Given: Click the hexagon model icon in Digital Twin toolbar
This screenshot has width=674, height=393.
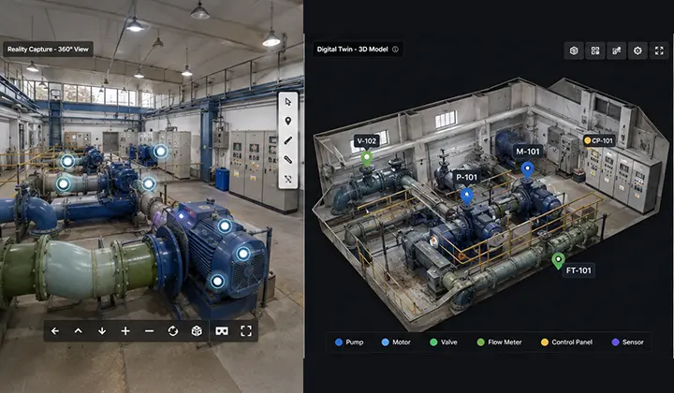Looking at the screenshot, I should (574, 51).
